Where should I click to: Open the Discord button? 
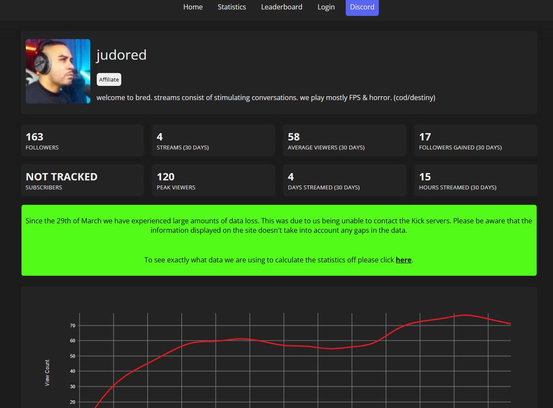point(362,7)
